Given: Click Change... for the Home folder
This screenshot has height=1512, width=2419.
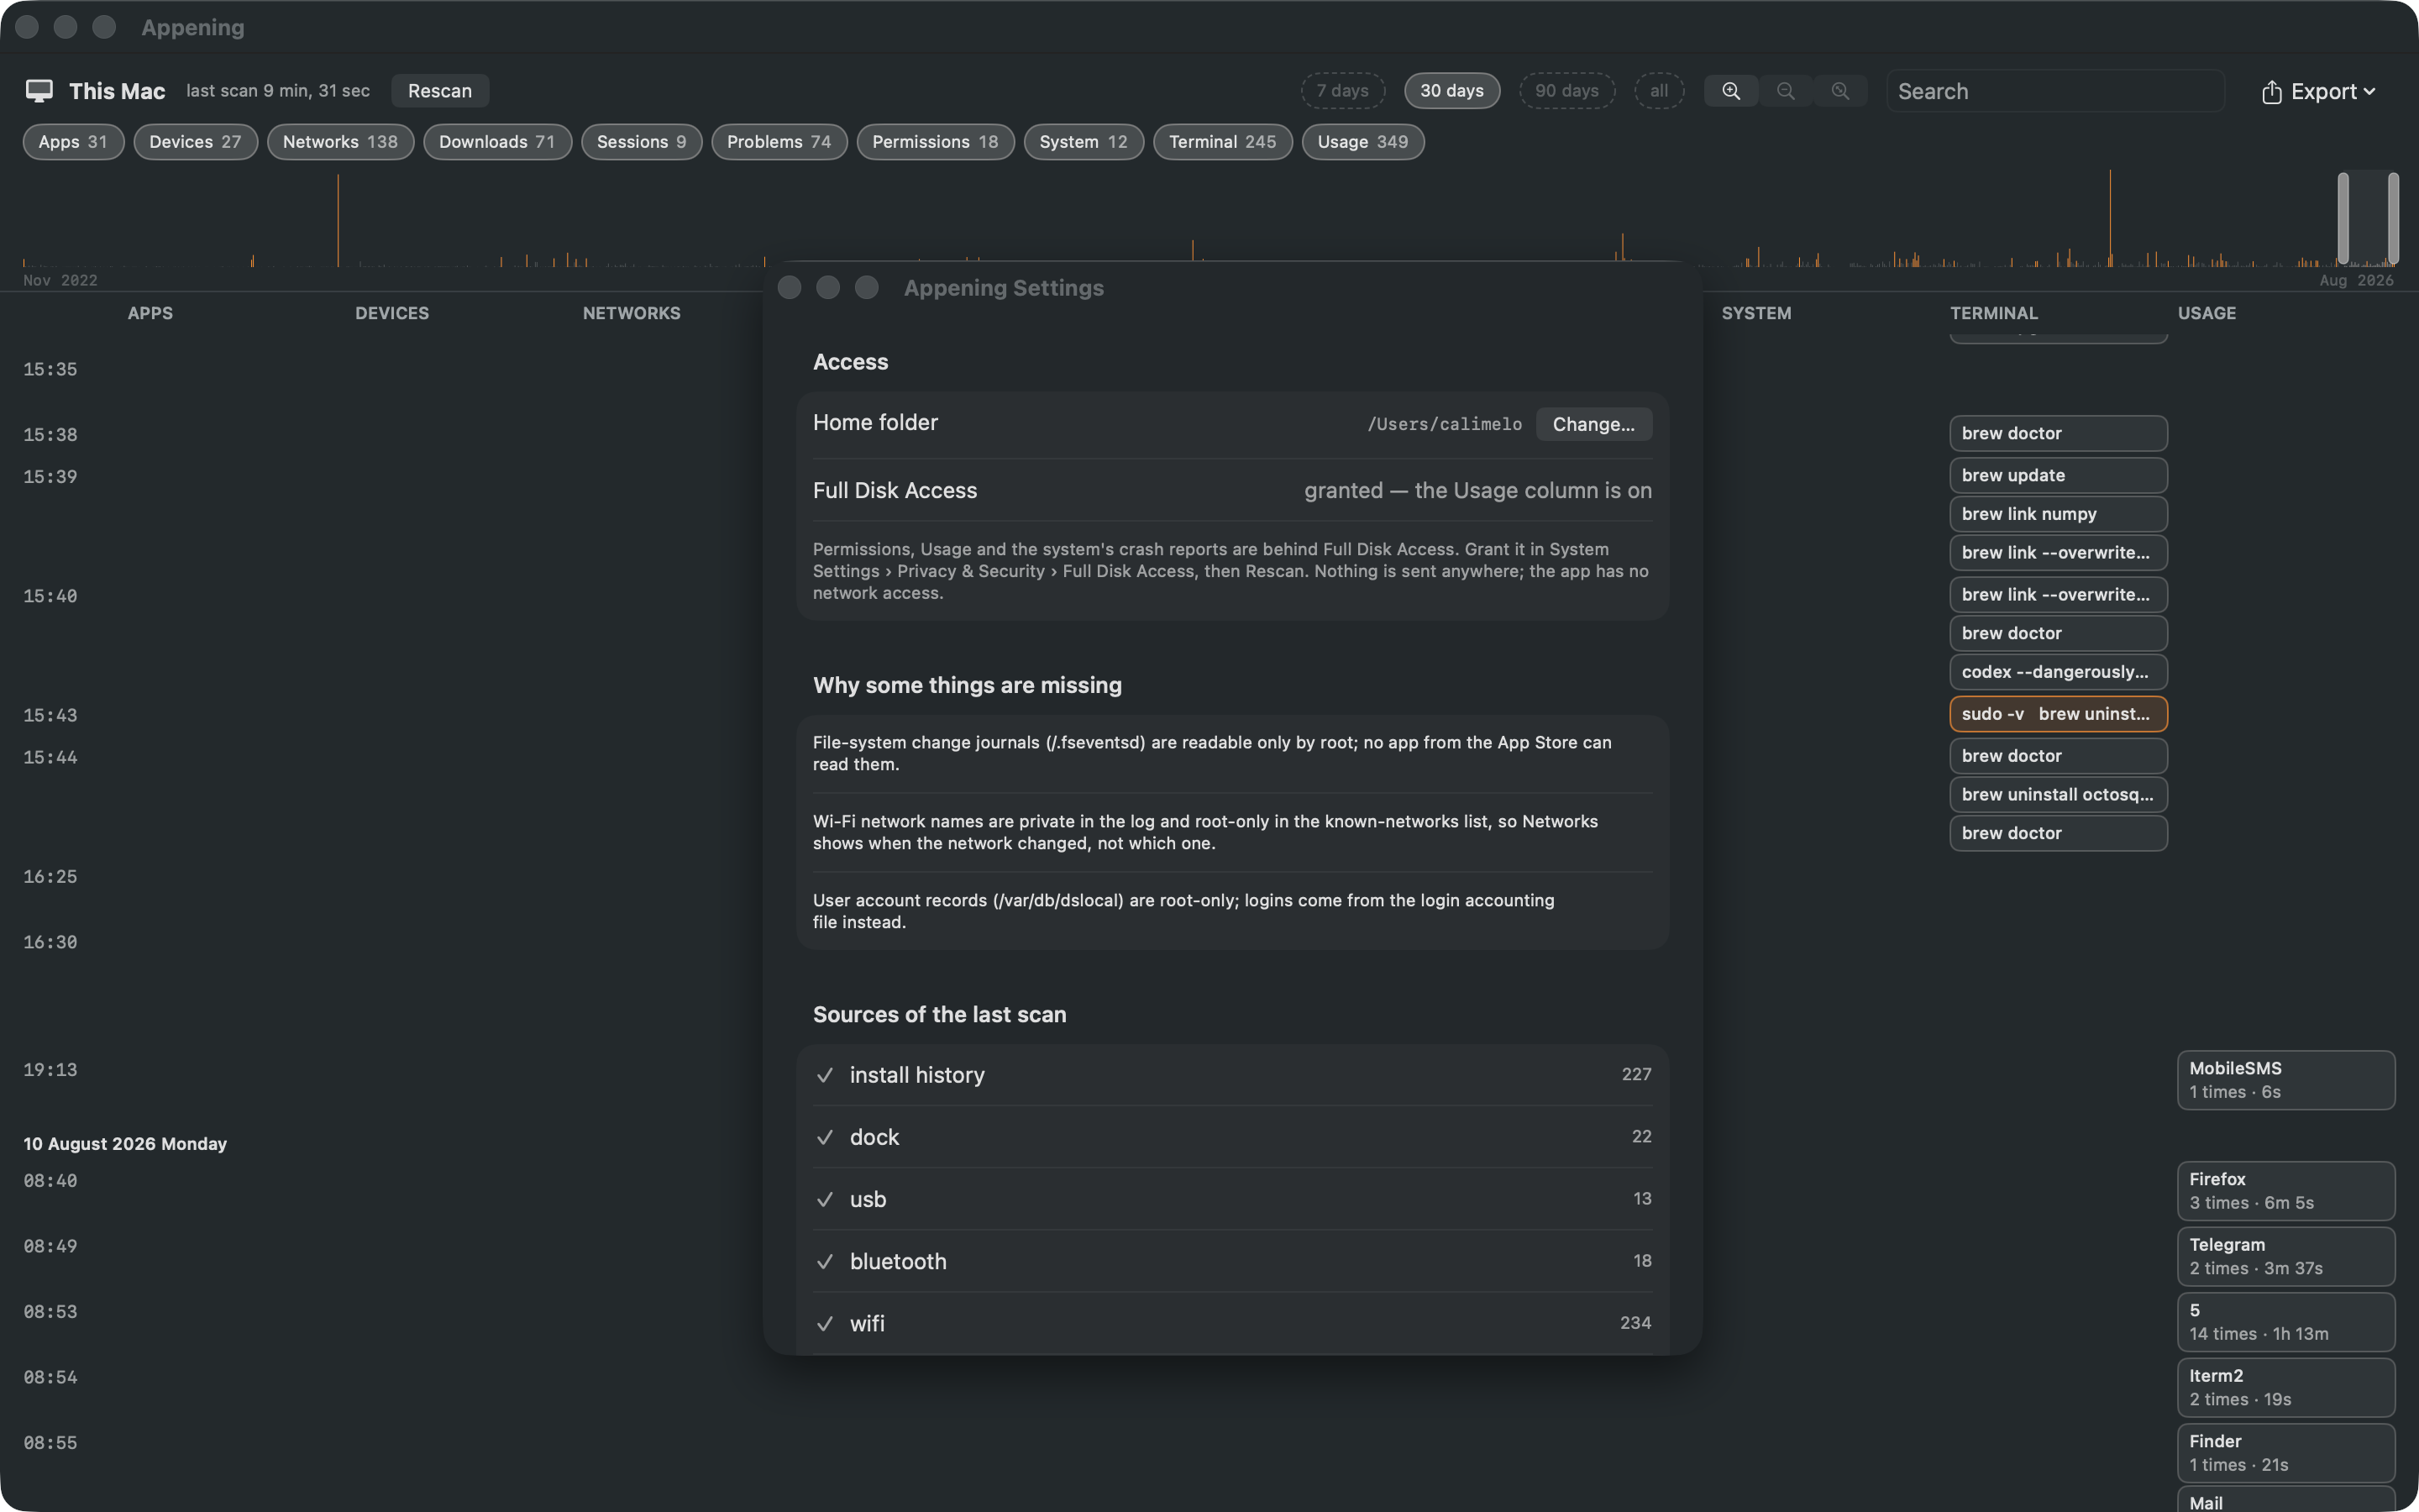Looking at the screenshot, I should click(1593, 424).
